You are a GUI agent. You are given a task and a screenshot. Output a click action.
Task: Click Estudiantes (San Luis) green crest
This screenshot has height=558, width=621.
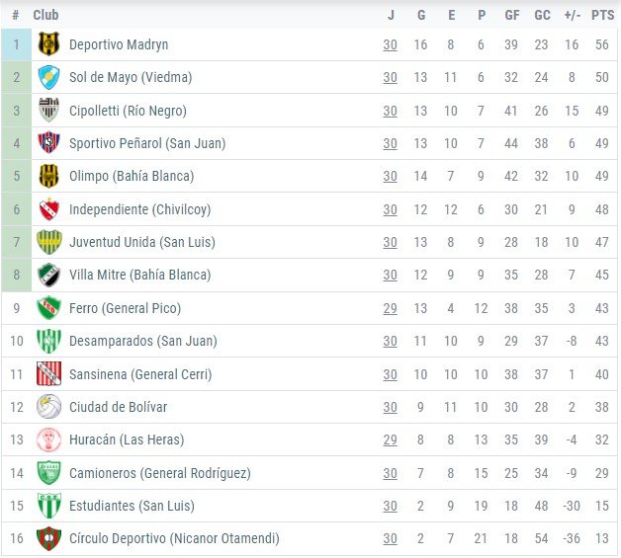48,506
